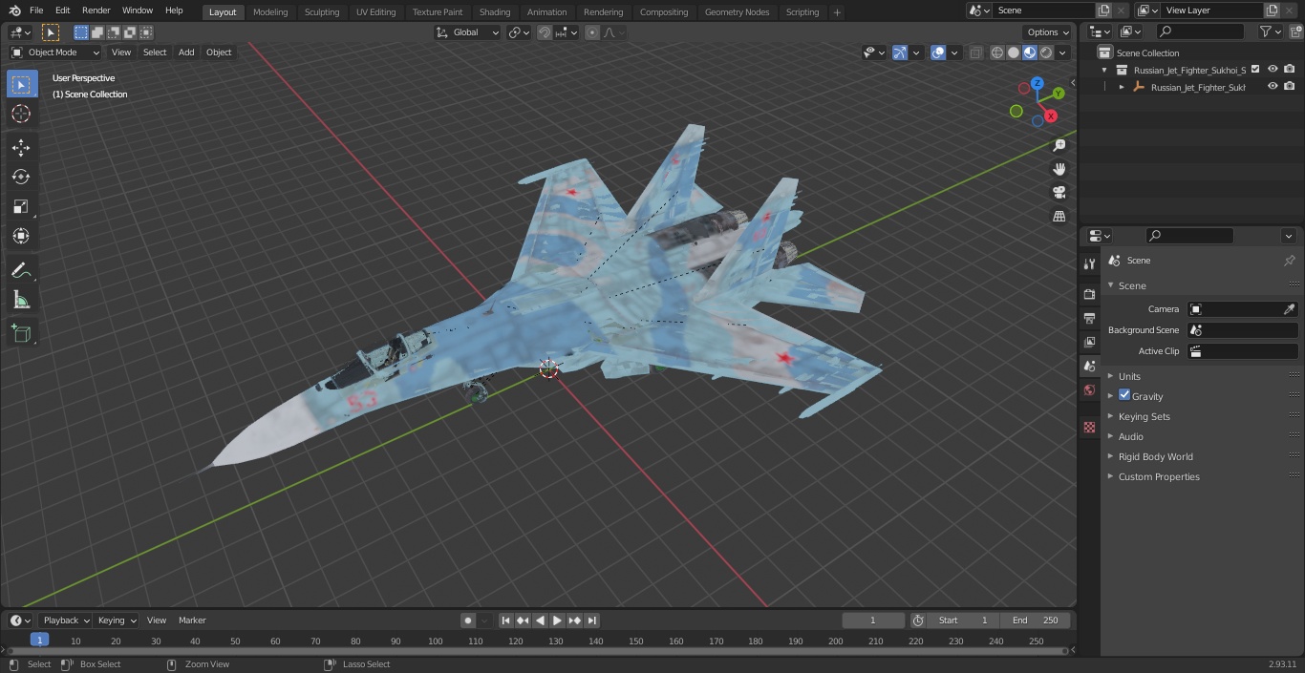
Task: Open the Render menu
Action: 96,11
